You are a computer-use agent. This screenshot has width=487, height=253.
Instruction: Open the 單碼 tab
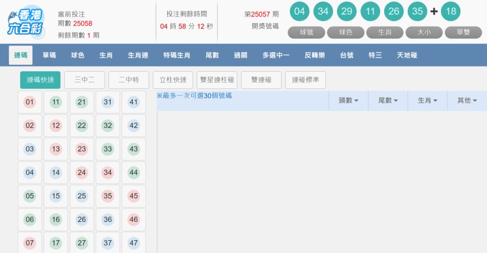click(49, 55)
